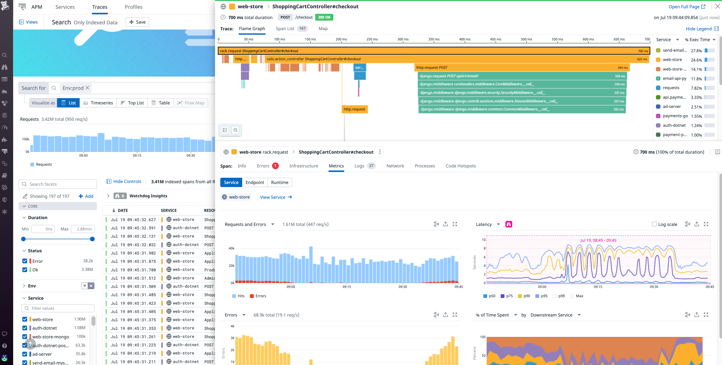Viewport: 722px width, 365px height.
Task: Open the Logs span tab
Action: (359, 166)
